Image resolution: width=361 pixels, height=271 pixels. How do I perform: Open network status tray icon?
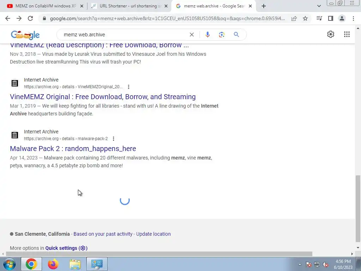click(x=317, y=265)
